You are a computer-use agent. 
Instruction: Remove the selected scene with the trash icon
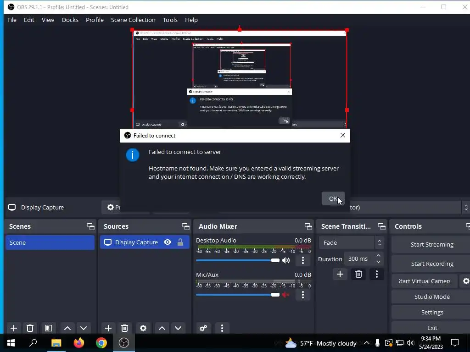[x=30, y=328]
